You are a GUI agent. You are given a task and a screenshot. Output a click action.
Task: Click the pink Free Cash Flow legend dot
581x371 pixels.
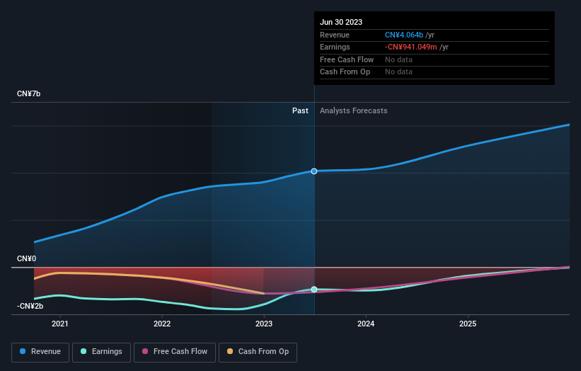tap(145, 351)
